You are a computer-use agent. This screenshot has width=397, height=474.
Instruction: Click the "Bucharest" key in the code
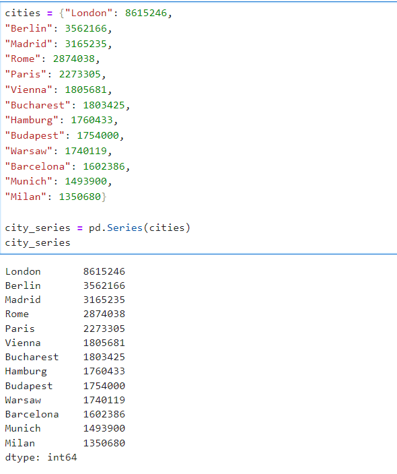pos(38,105)
